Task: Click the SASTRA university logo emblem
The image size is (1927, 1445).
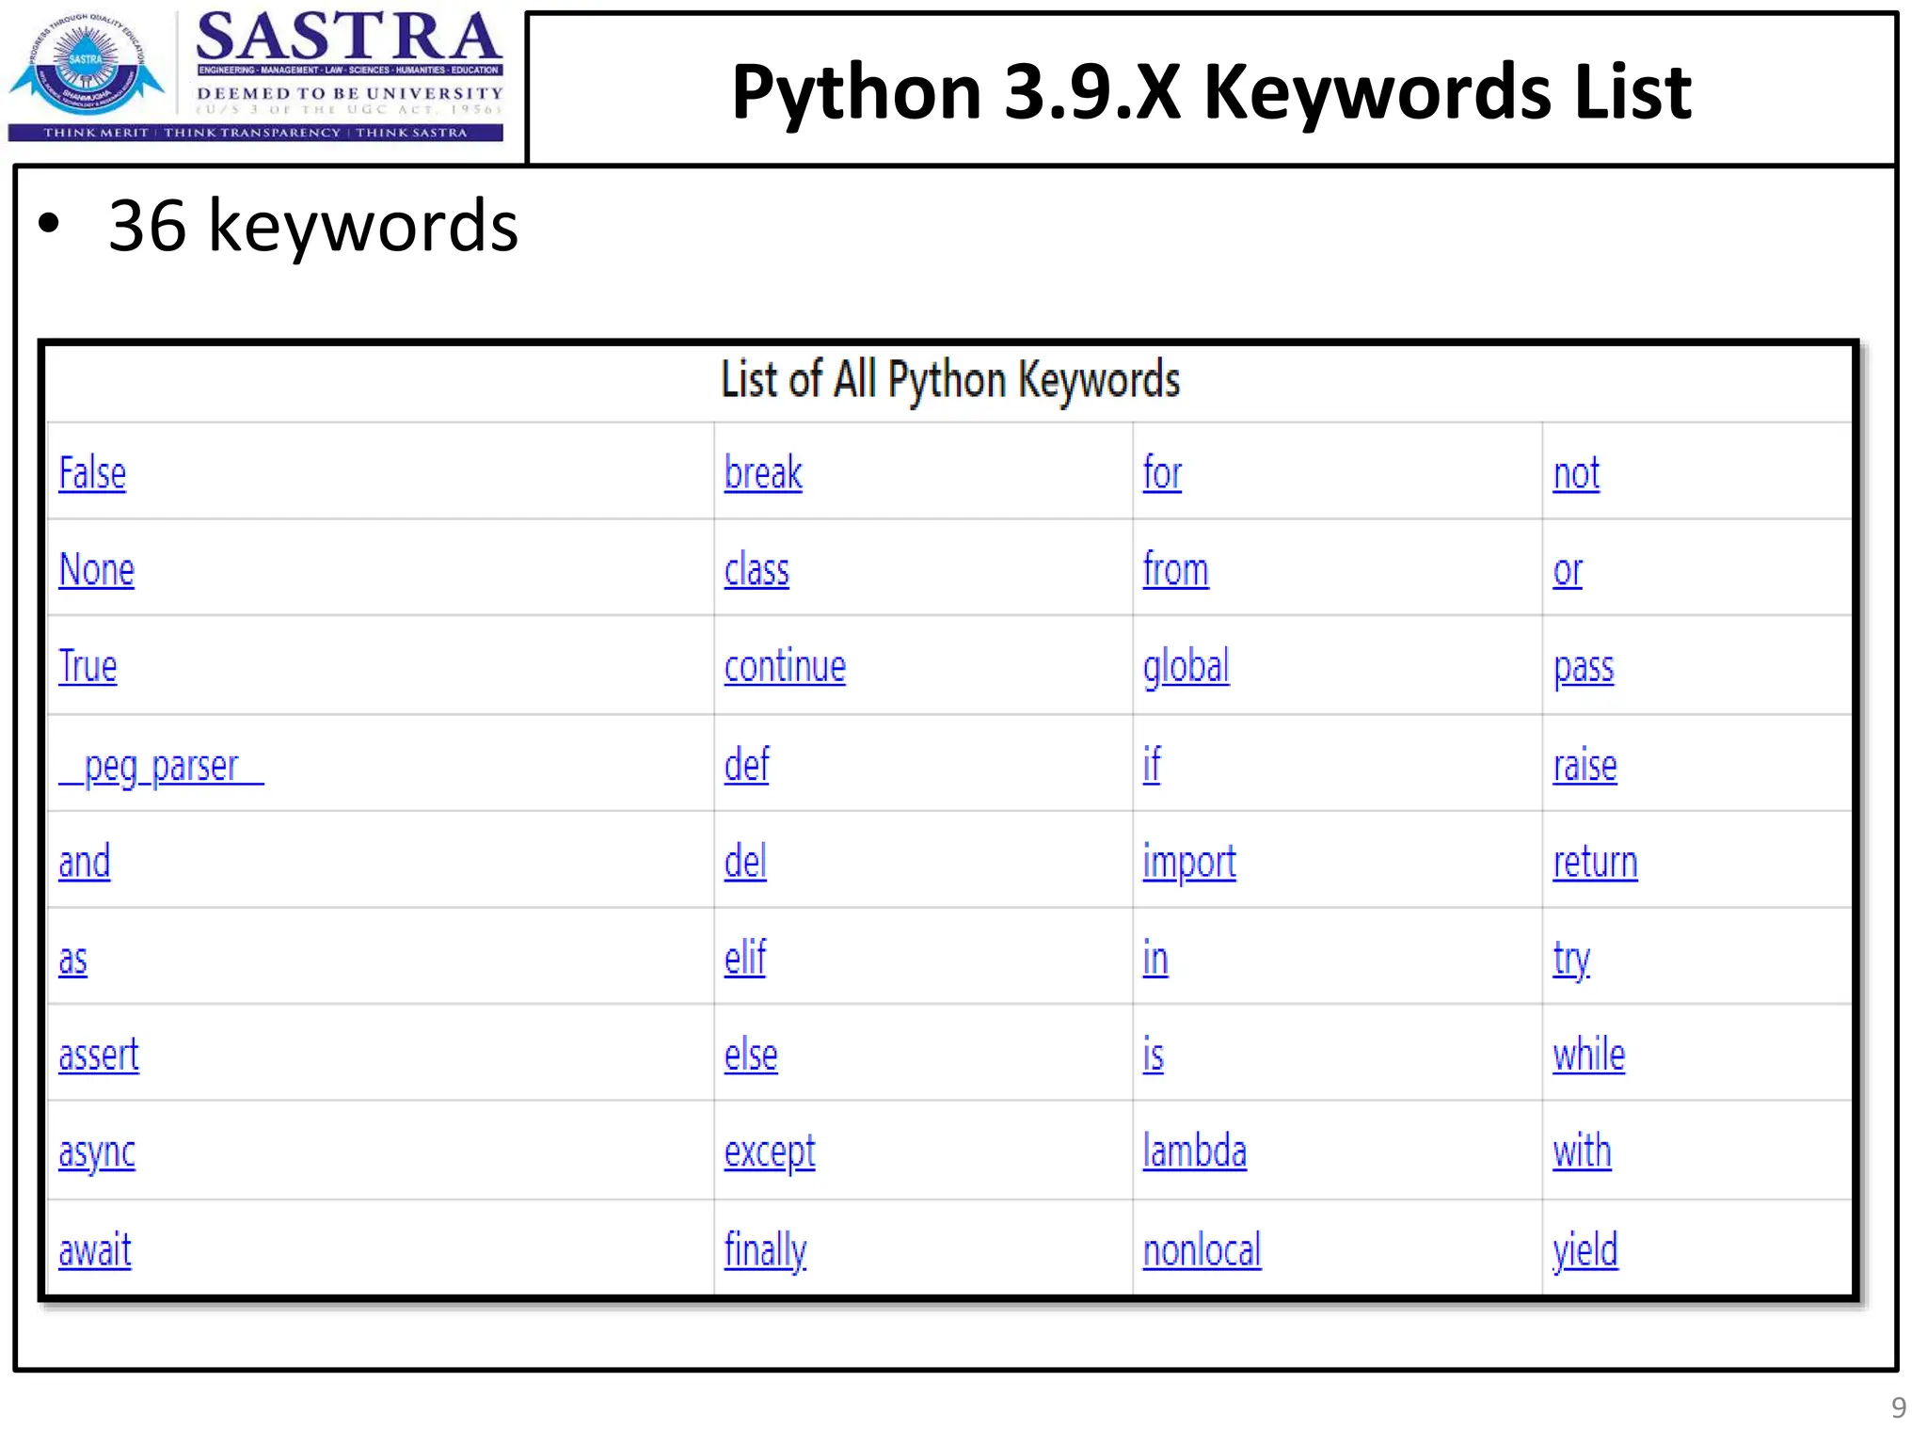Action: (87, 64)
